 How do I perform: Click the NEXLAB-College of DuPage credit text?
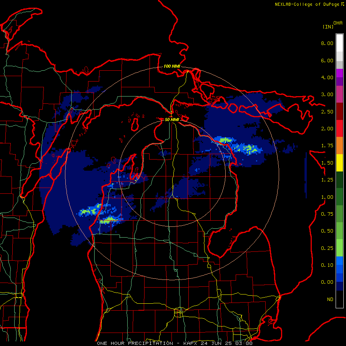click(x=309, y=4)
